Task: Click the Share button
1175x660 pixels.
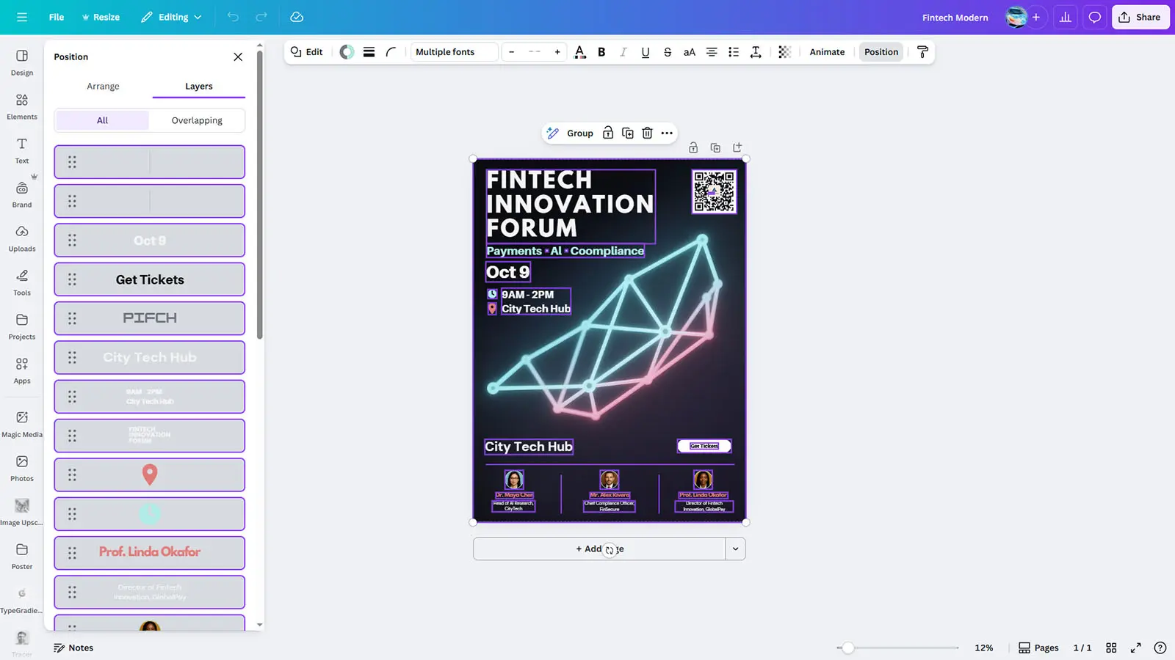Action: (1140, 17)
